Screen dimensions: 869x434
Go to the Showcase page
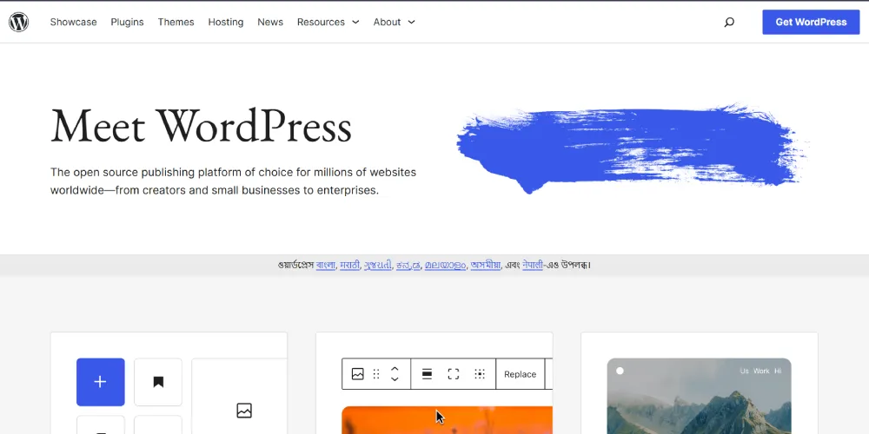pyautogui.click(x=73, y=23)
